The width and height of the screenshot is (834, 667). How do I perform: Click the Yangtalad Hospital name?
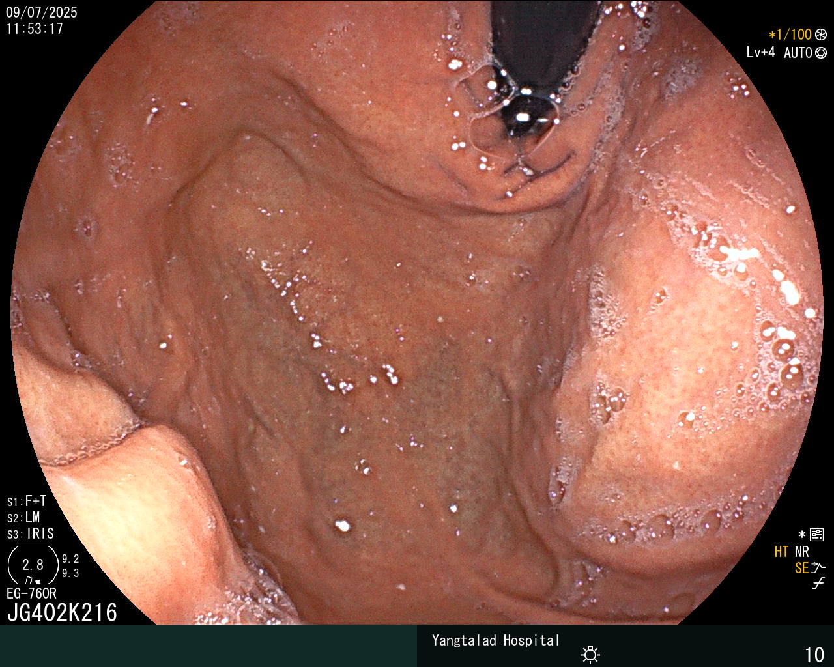[496, 640]
